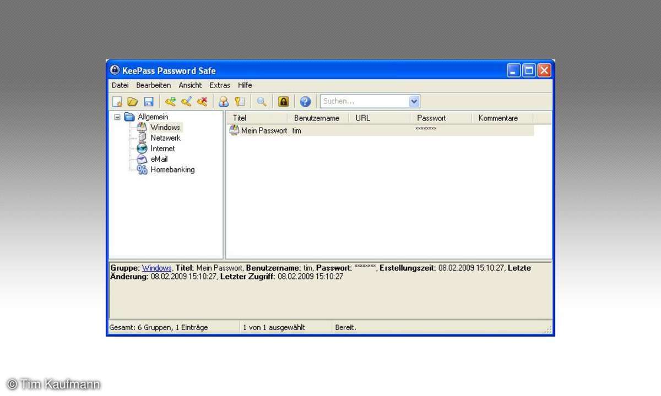
Task: Select the Internet group label
Action: pos(162,148)
